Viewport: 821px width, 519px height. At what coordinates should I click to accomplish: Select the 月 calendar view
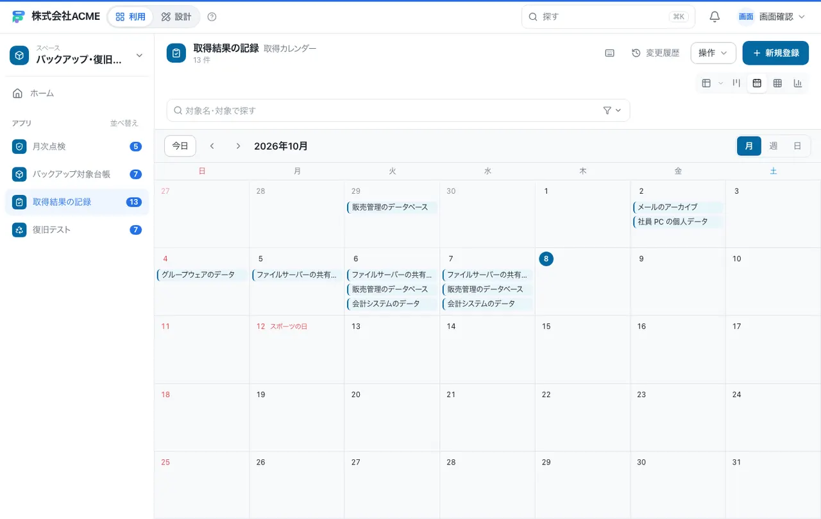click(749, 146)
